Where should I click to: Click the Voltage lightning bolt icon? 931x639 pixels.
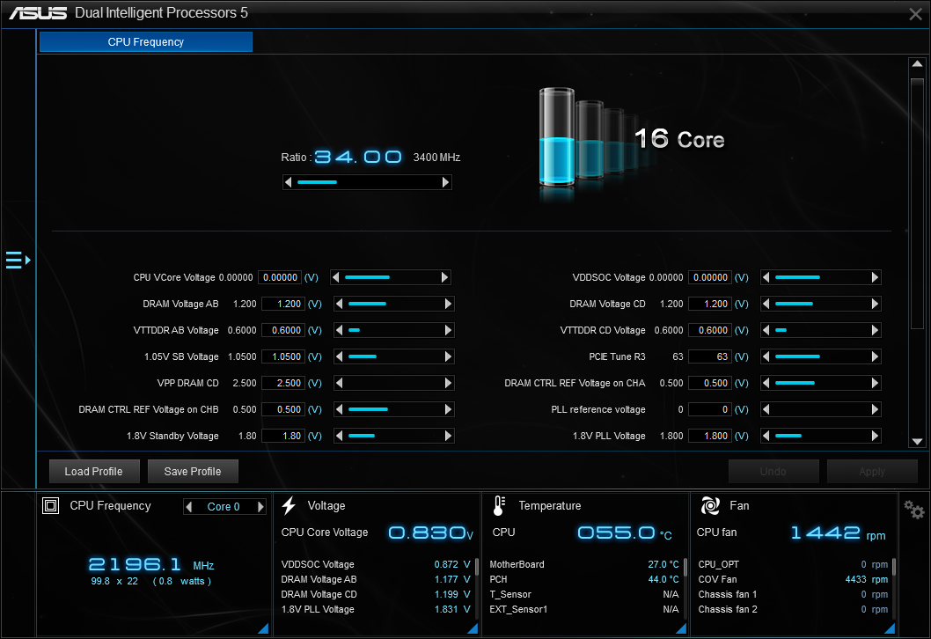coord(290,506)
